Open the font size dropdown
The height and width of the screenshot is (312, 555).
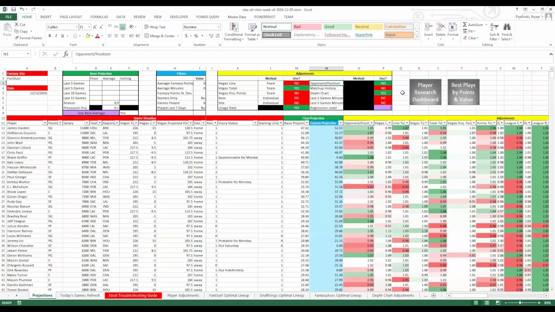coord(89,27)
